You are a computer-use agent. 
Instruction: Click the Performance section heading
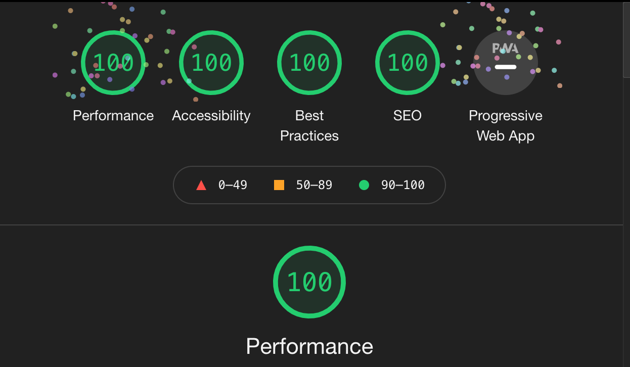[x=309, y=347]
